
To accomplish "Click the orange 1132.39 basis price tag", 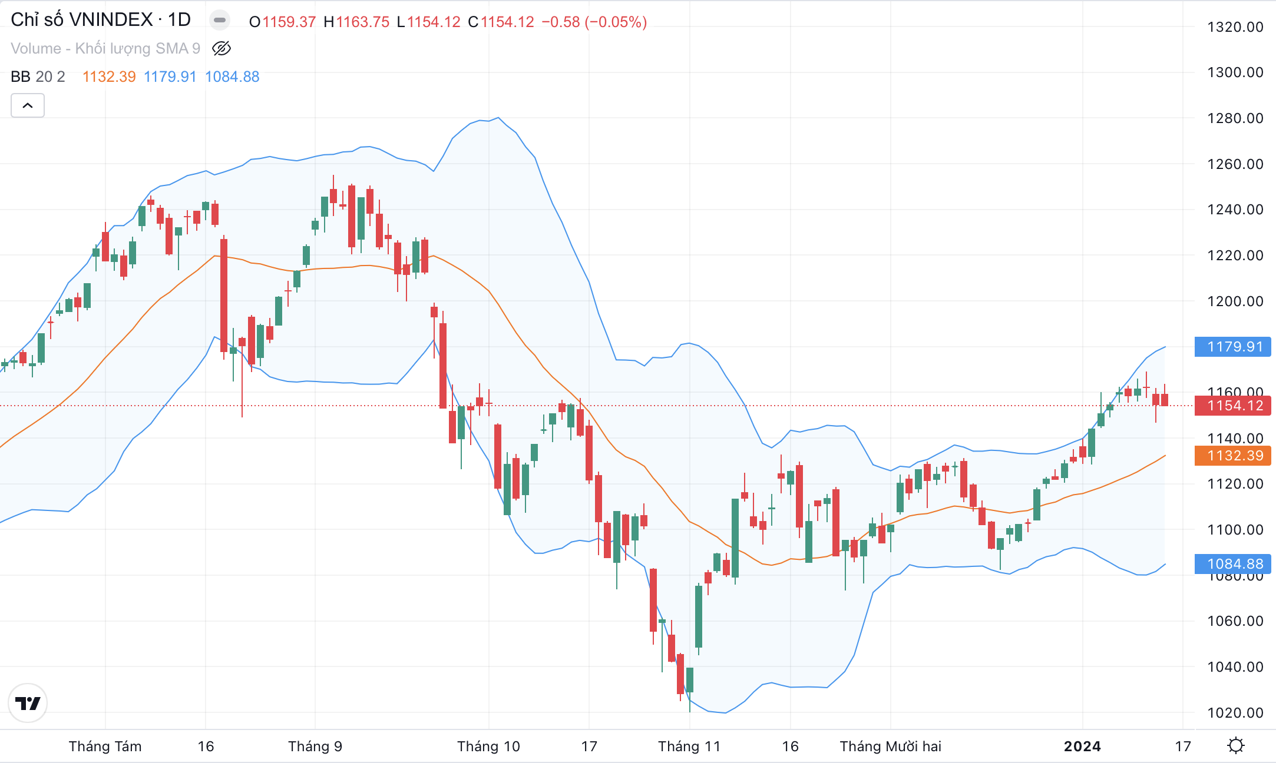I will pyautogui.click(x=1232, y=456).
